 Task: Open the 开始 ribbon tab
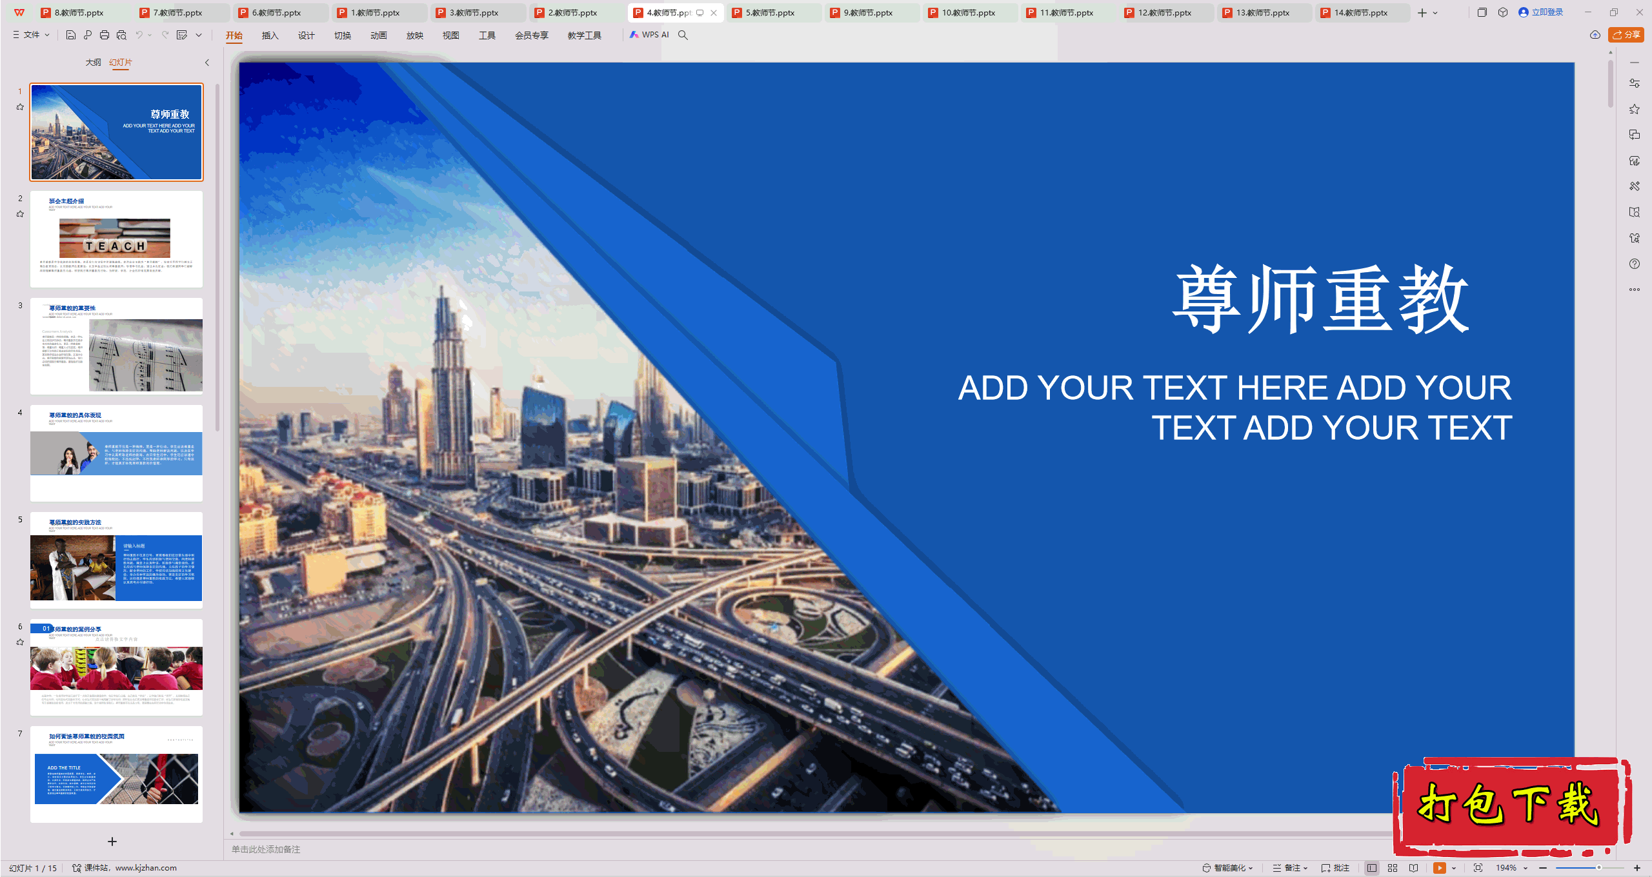(x=234, y=35)
